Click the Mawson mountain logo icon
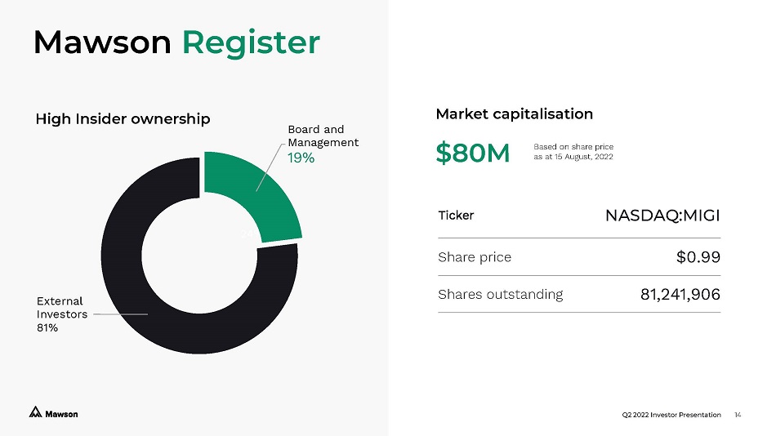This screenshot has width=776, height=436. click(35, 413)
